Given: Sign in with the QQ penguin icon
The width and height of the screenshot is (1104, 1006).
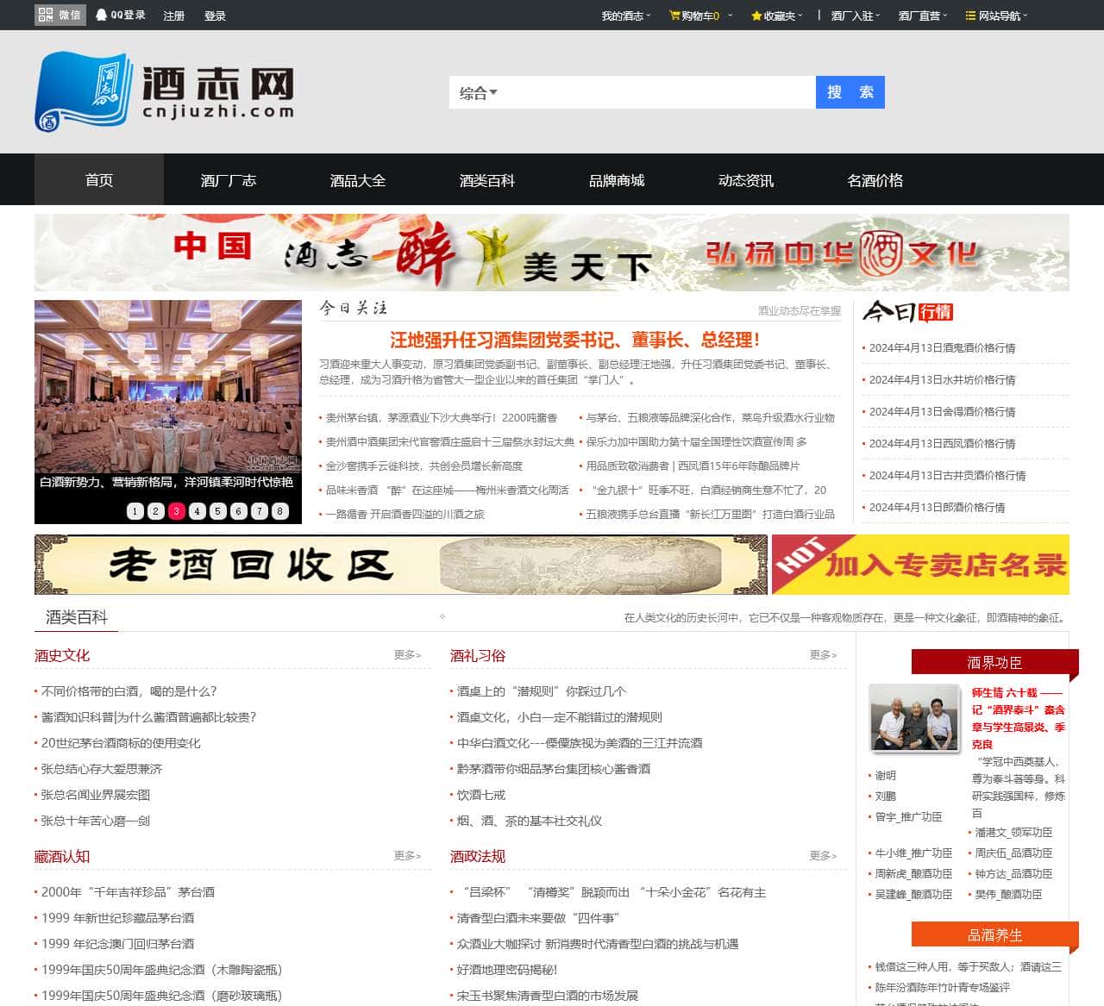Looking at the screenshot, I should pos(101,13).
